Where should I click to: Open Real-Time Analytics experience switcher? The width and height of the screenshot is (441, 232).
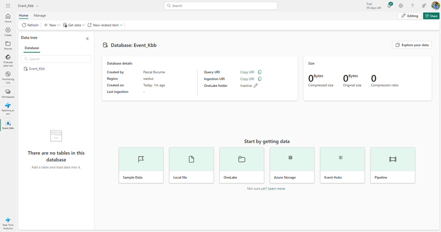pyautogui.click(x=8, y=223)
